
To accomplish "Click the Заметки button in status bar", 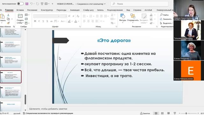I will pos(145,113).
